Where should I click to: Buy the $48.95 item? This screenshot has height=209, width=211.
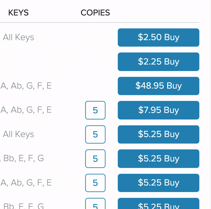point(158,86)
